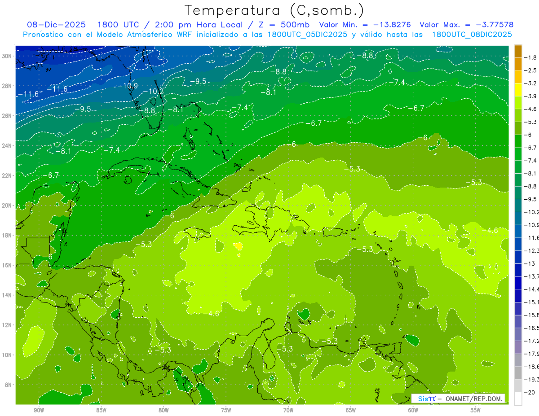Choose the dark orange top swatch of legend
The width and height of the screenshot is (539, 416).
coord(518,51)
